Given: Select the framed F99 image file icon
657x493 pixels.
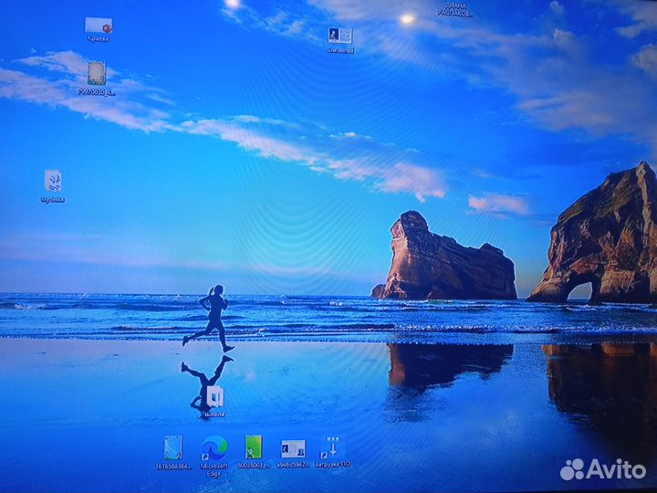Looking at the screenshot, I should (97, 73).
